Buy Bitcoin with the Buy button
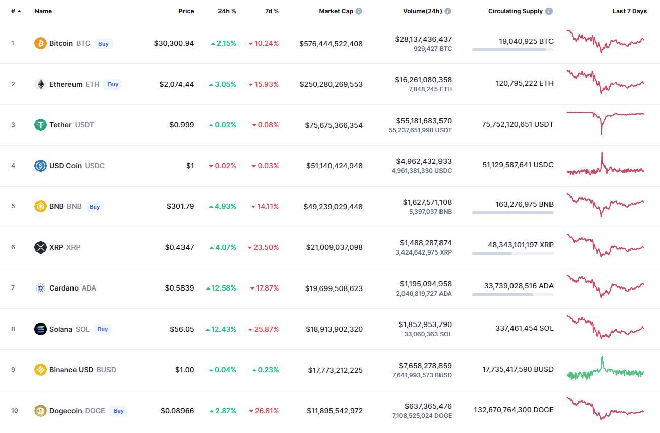The width and height of the screenshot is (660, 433). click(x=103, y=44)
